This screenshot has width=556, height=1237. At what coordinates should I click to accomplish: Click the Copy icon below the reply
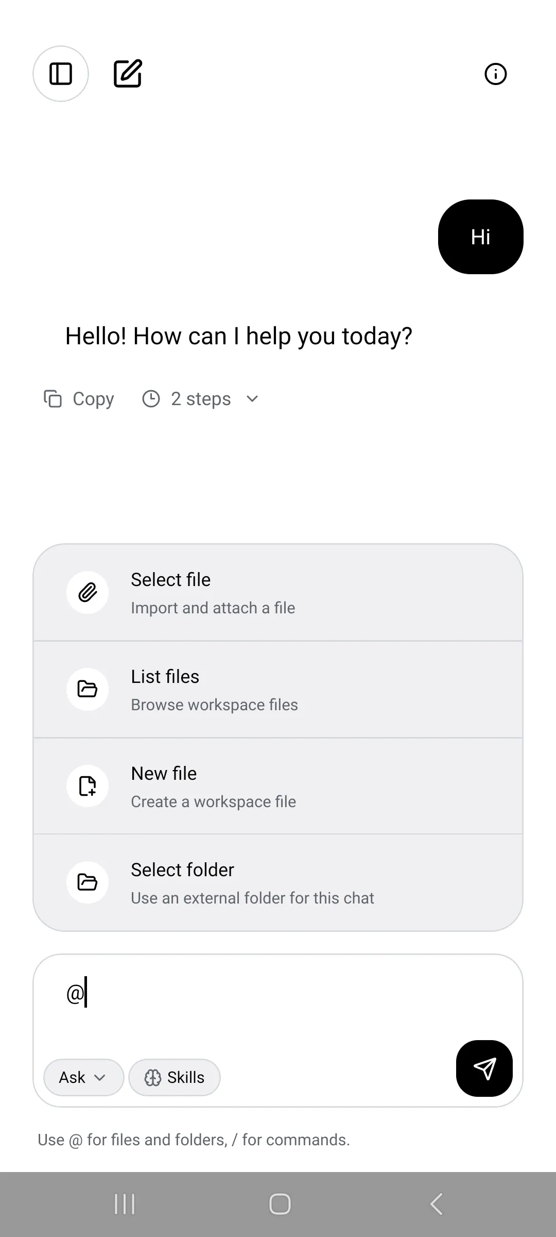coord(53,399)
